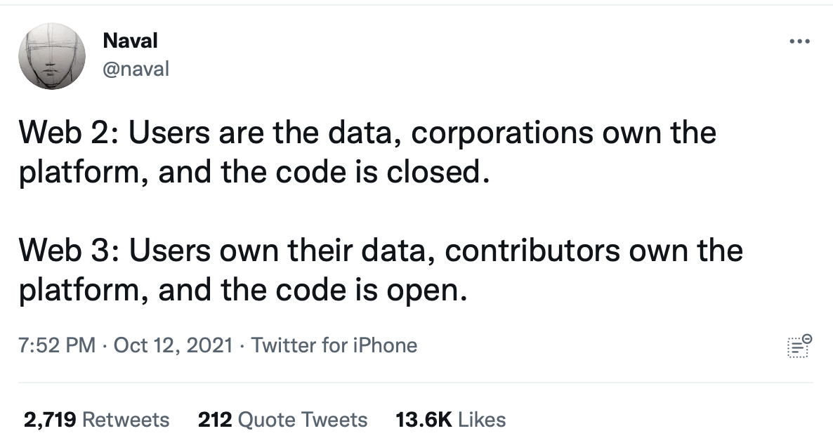Click the 7:52 PM timestamp
Image resolution: width=833 pixels, height=445 pixels.
tap(57, 345)
